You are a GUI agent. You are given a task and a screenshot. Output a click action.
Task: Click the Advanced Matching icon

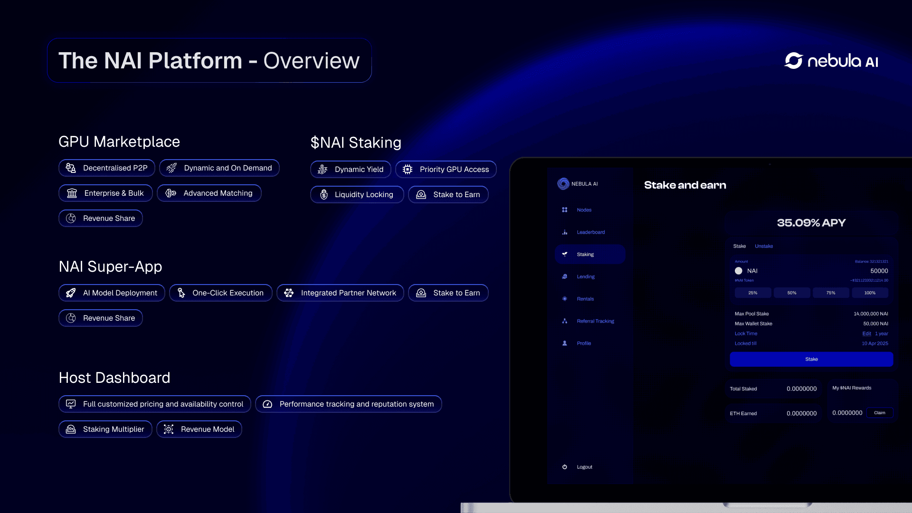[171, 193]
